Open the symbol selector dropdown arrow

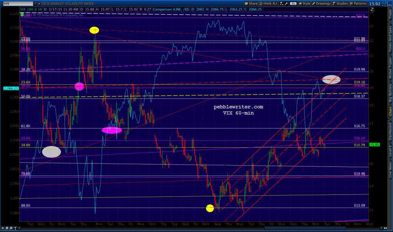coord(35,3)
